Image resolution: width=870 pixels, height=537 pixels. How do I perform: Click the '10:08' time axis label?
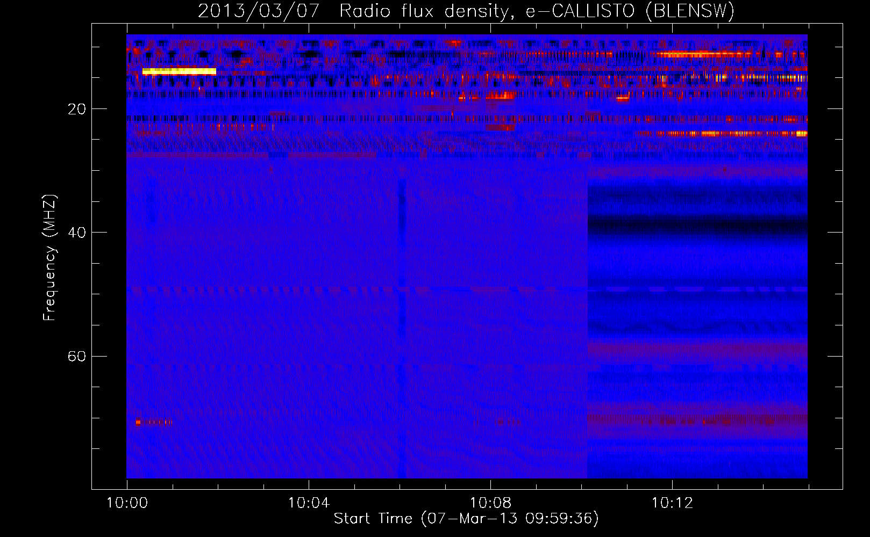point(490,503)
